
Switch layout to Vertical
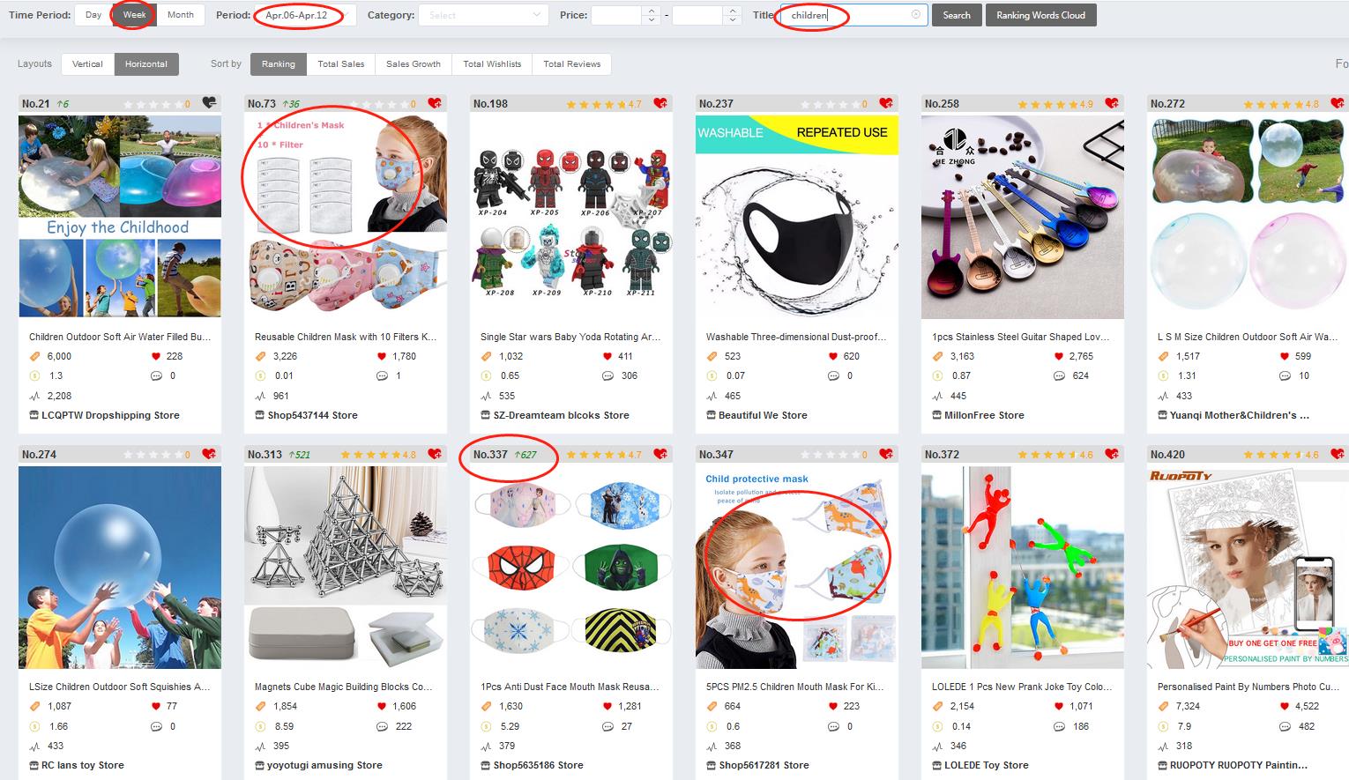click(x=87, y=64)
